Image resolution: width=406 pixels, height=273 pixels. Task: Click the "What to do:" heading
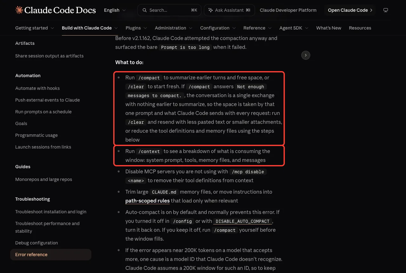coord(129,62)
